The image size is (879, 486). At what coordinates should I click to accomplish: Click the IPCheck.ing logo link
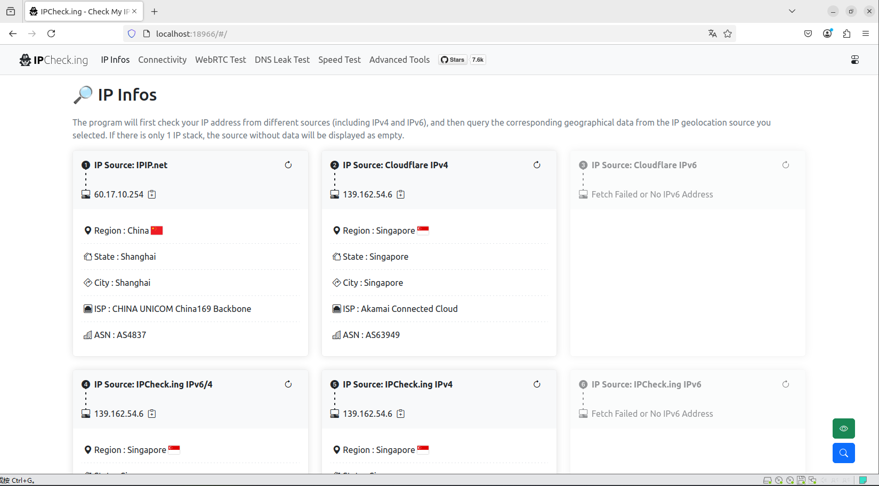[54, 60]
